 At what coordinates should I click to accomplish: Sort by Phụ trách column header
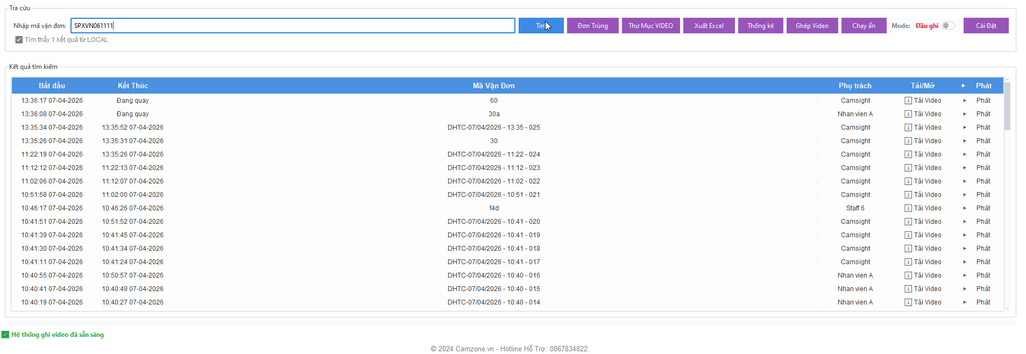[854, 86]
